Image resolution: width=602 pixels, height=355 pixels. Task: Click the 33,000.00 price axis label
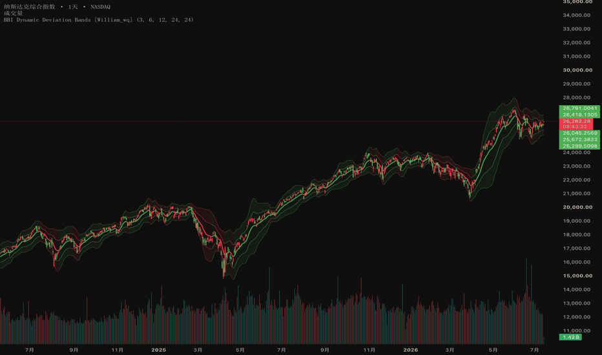(576, 29)
